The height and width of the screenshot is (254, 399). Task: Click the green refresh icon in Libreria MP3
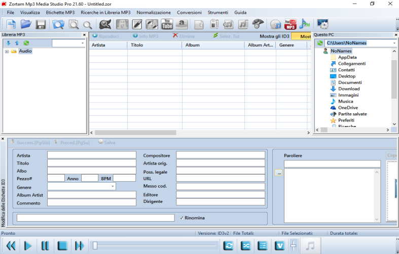pos(26,43)
